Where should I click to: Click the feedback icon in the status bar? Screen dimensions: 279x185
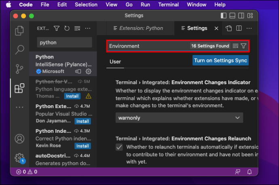pos(237,172)
